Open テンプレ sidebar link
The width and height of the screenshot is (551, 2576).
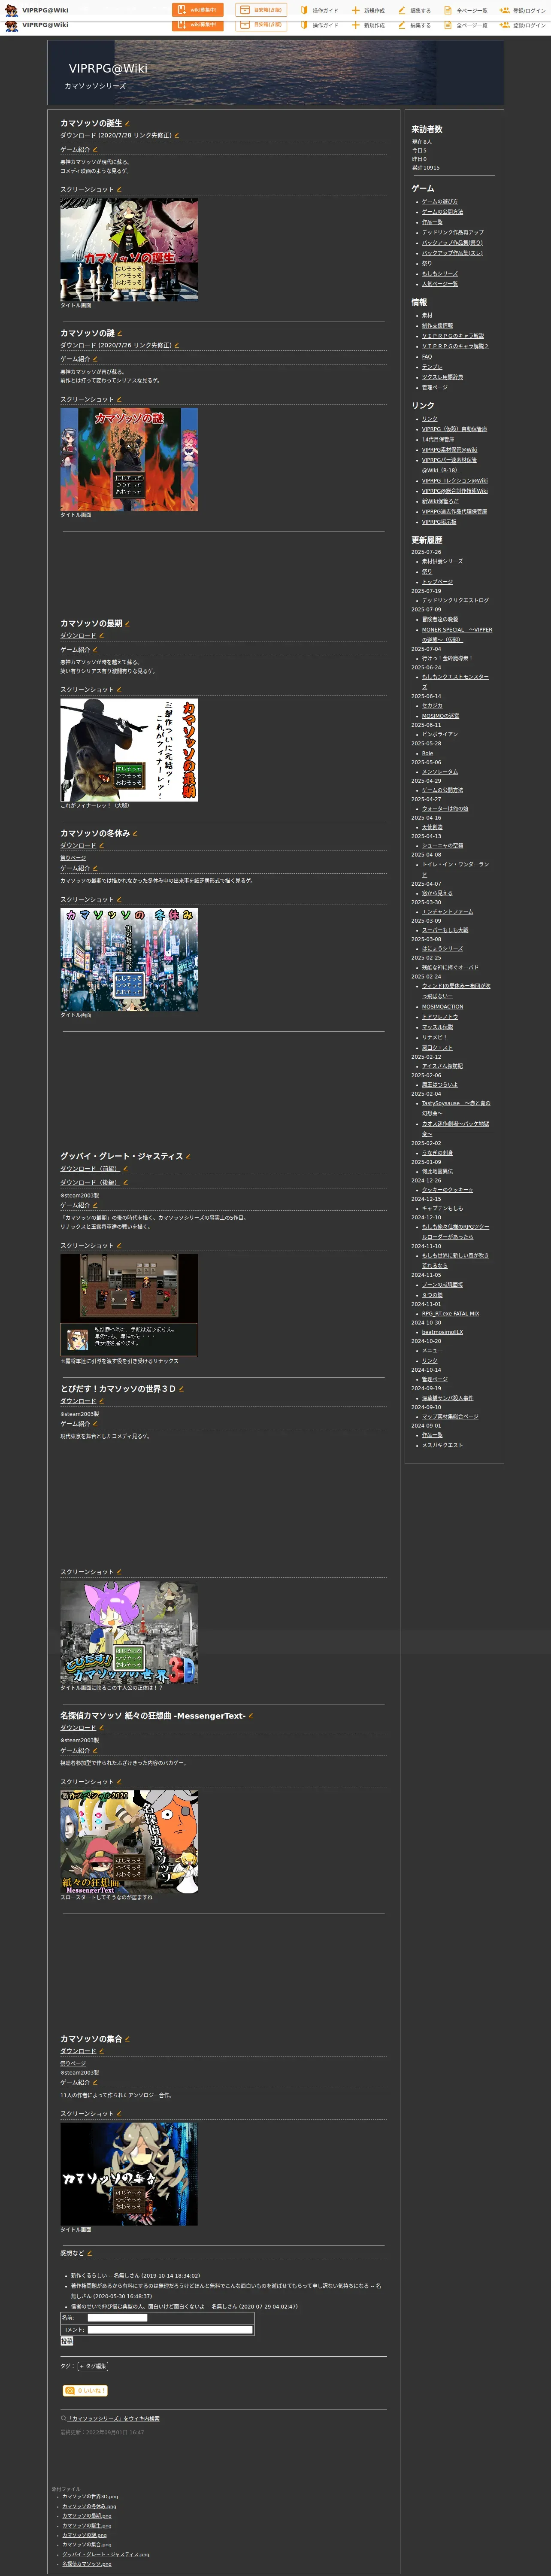click(432, 367)
